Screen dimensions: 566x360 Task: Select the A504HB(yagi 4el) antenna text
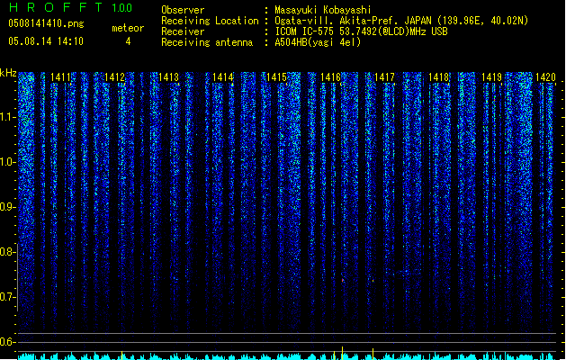tap(318, 42)
